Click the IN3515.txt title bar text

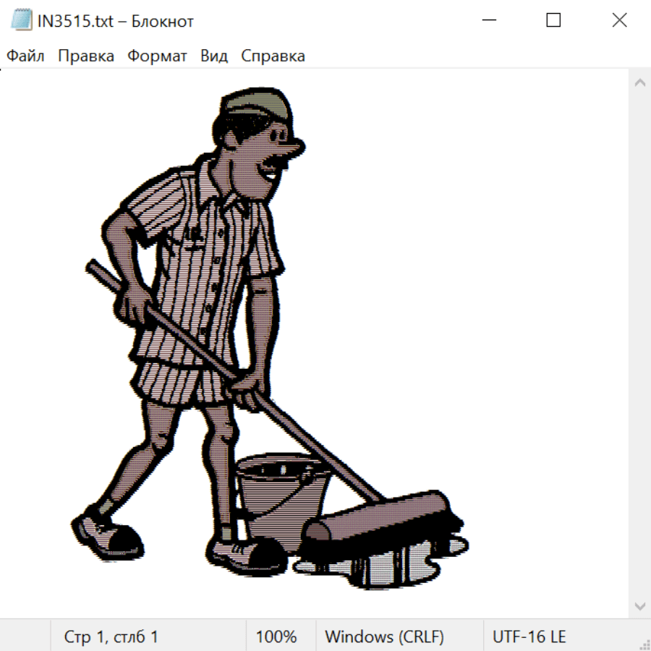click(x=116, y=21)
